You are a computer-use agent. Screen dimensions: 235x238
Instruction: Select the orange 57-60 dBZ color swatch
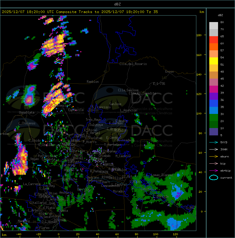point(214,47)
